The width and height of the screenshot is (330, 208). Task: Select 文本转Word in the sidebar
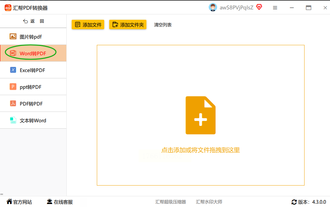[x=33, y=120]
